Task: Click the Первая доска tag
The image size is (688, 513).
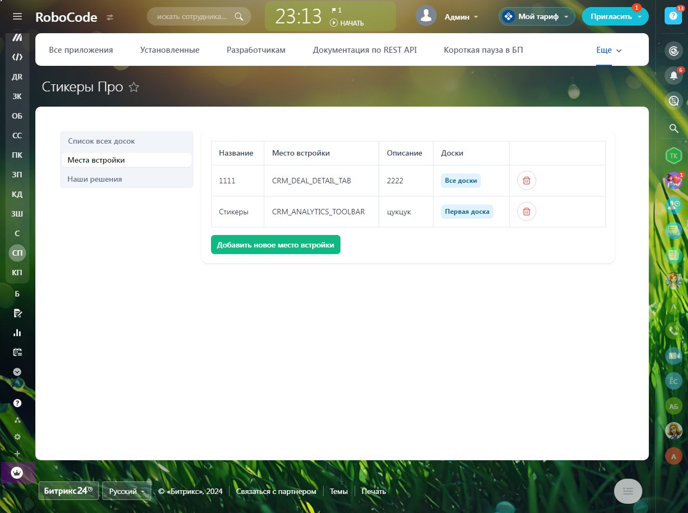Action: [467, 212]
